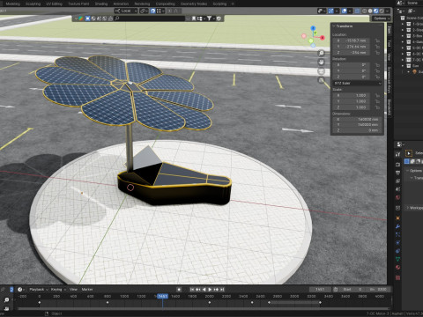Open the timeline View menu
The image size is (423, 317).
73,290
